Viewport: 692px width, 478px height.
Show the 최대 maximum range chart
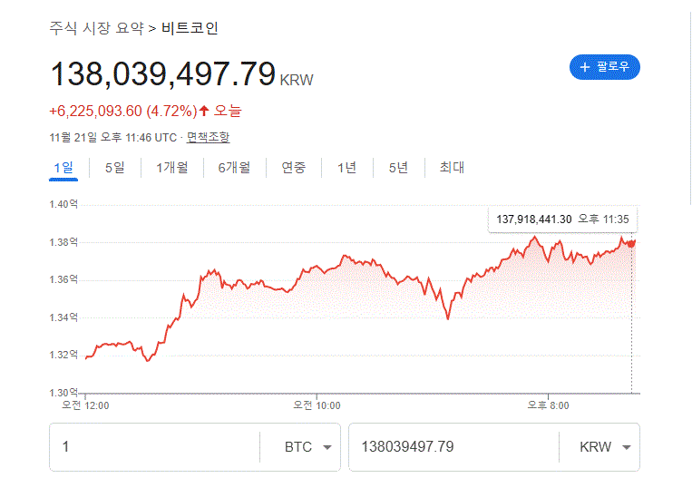tap(452, 168)
